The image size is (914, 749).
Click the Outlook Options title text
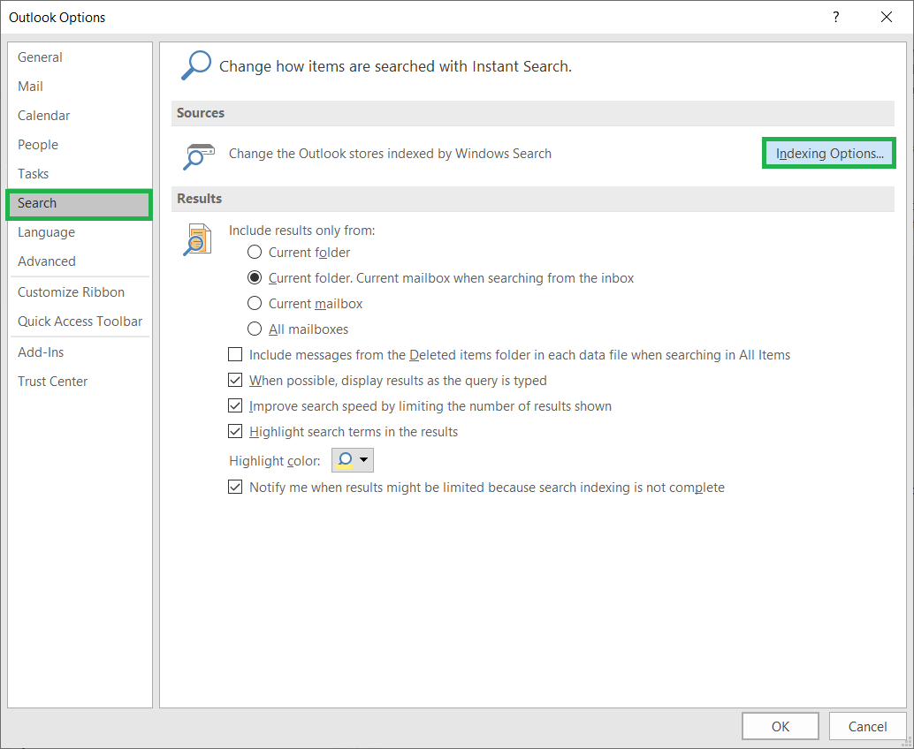click(57, 18)
